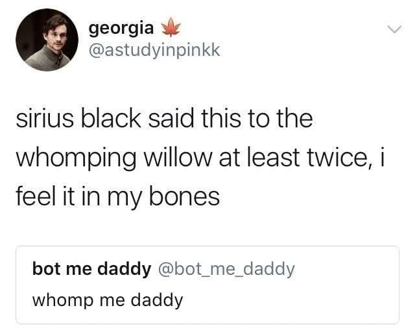The height and width of the screenshot is (334, 415).
Task: Select the whomp me daddy text
Action: [108, 301]
